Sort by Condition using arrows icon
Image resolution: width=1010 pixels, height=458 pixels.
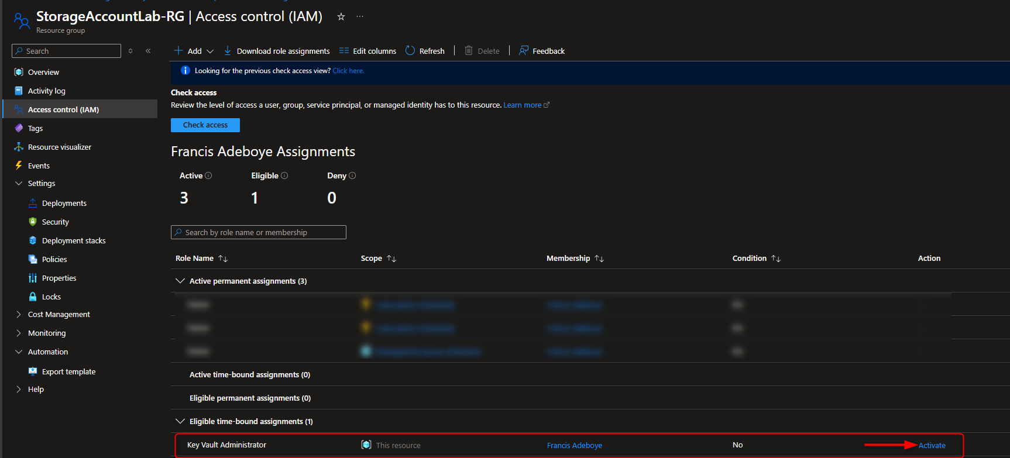point(776,259)
